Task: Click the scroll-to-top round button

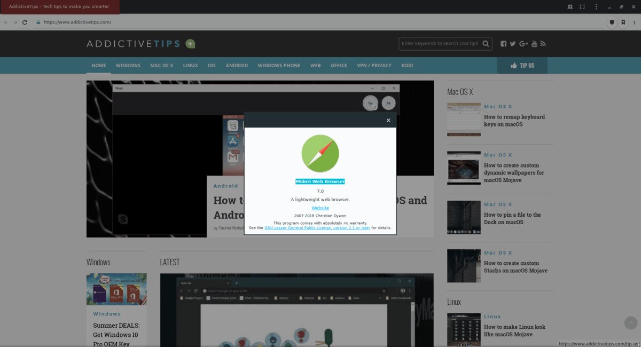Action: point(631,322)
